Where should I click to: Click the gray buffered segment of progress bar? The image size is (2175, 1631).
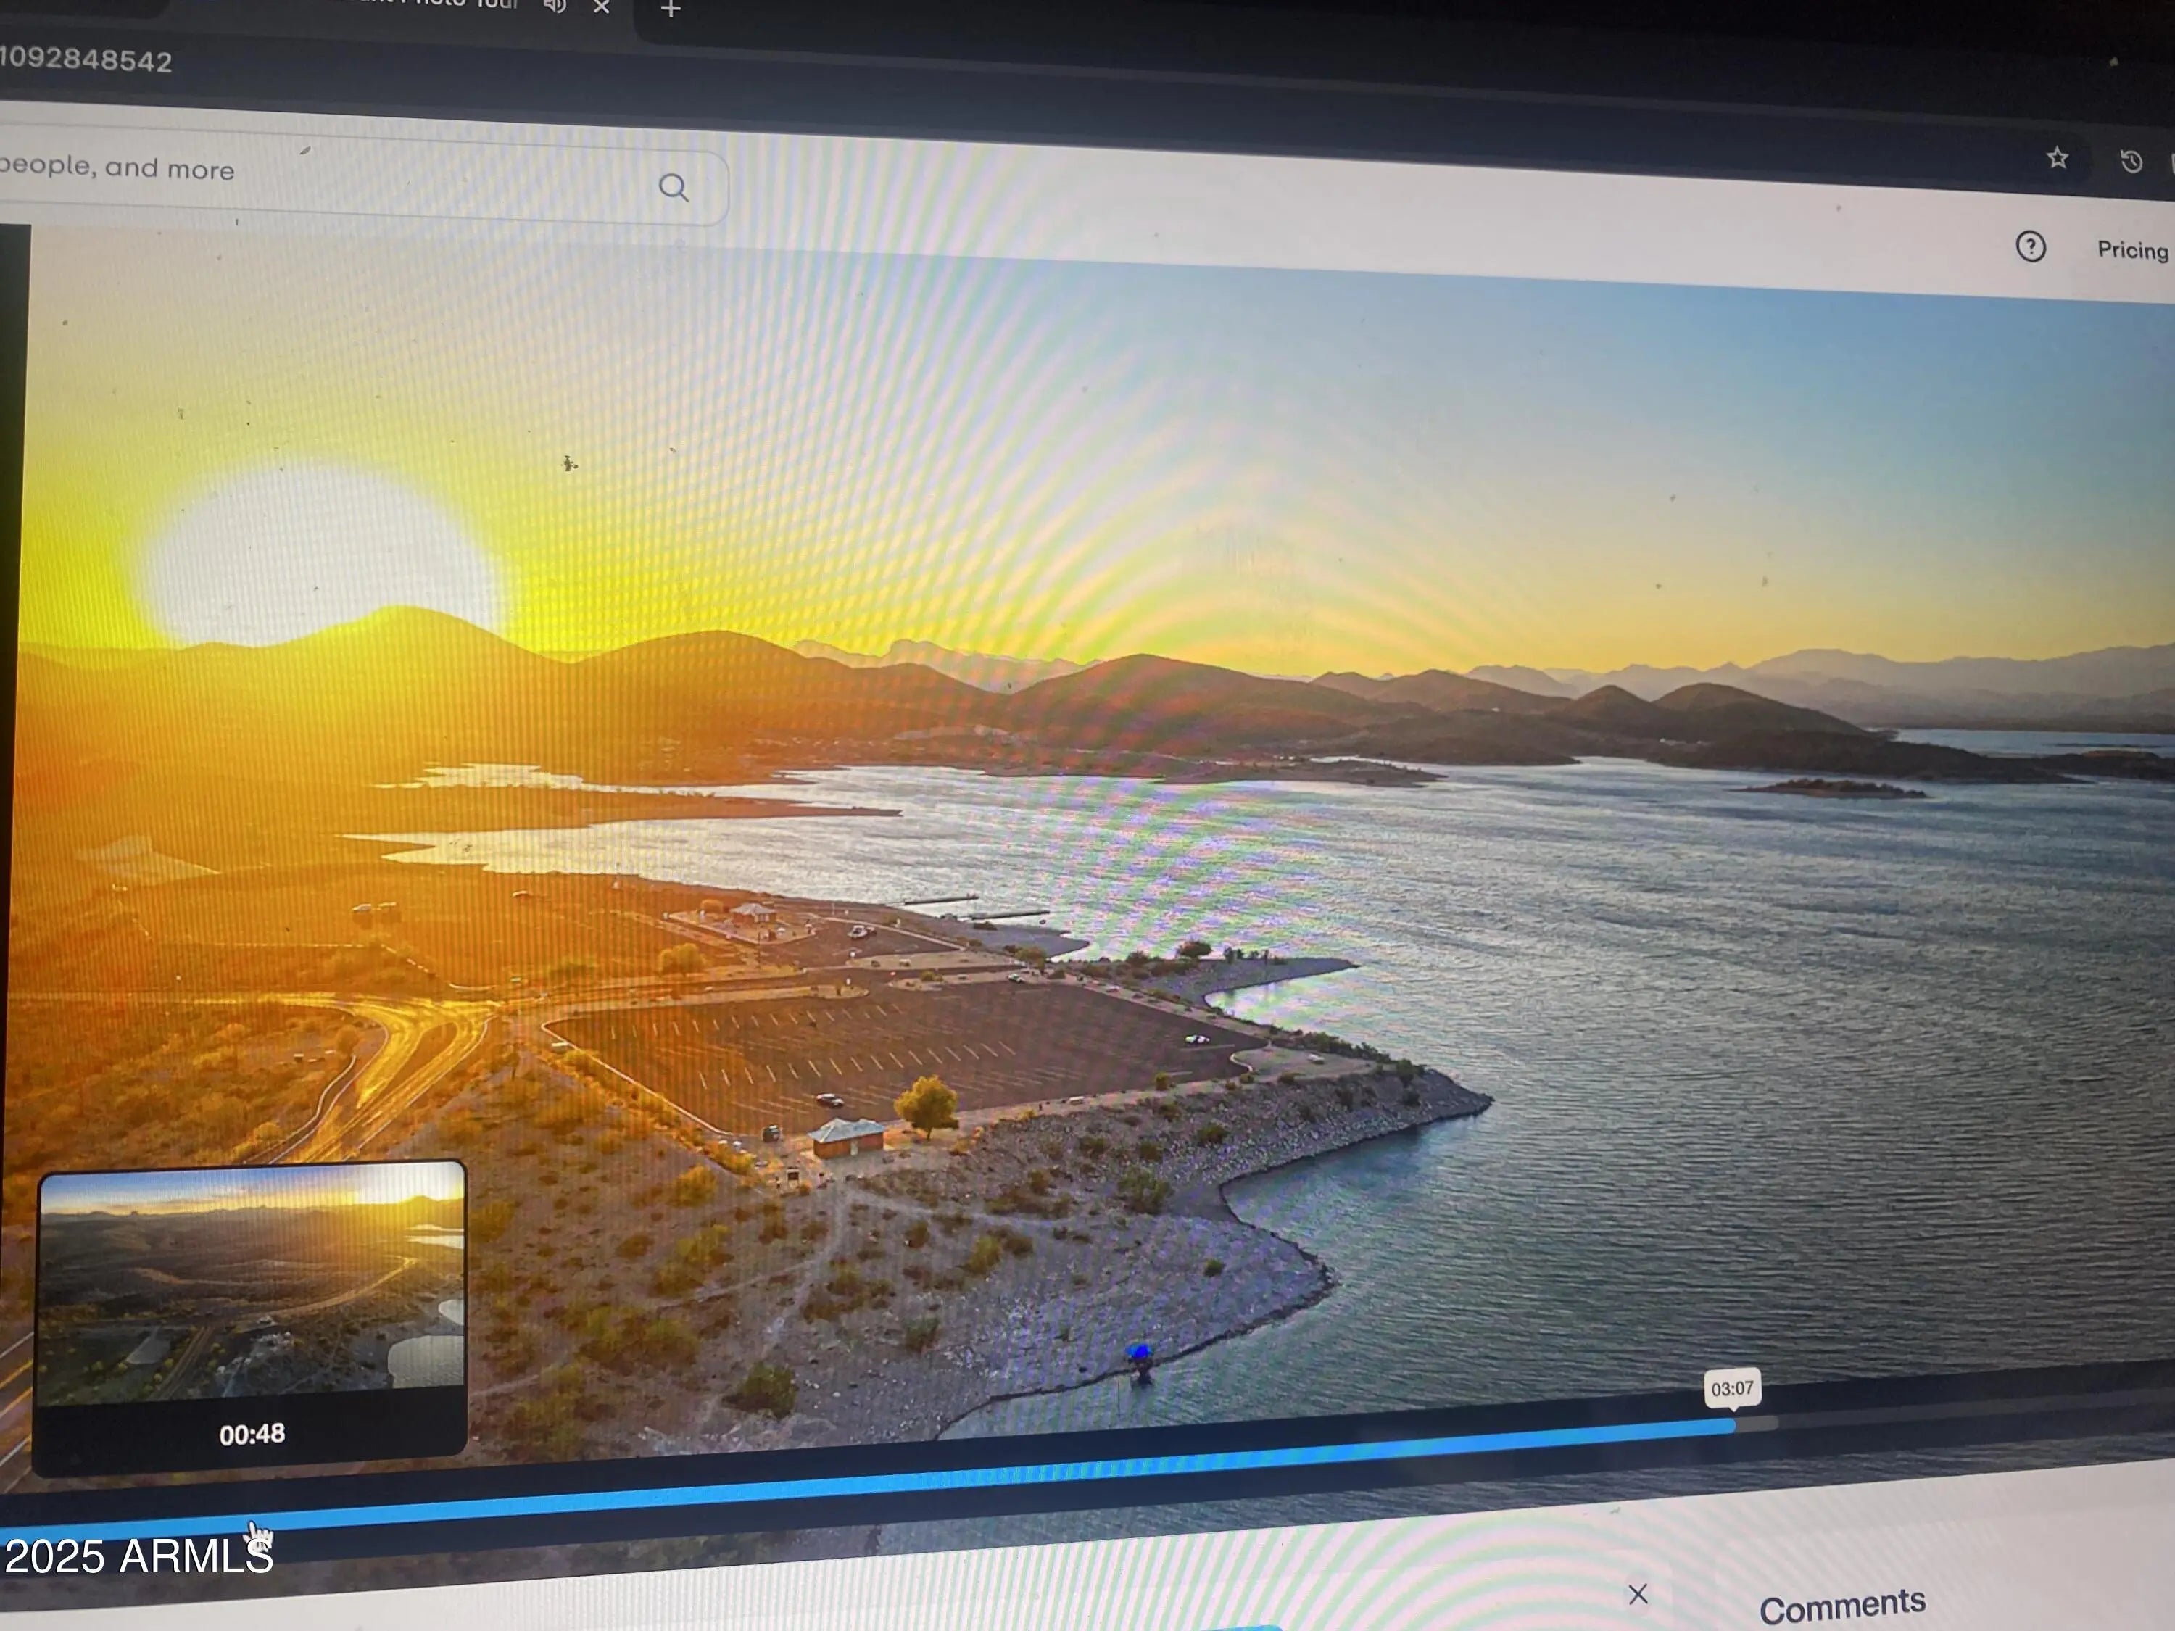click(1758, 1424)
